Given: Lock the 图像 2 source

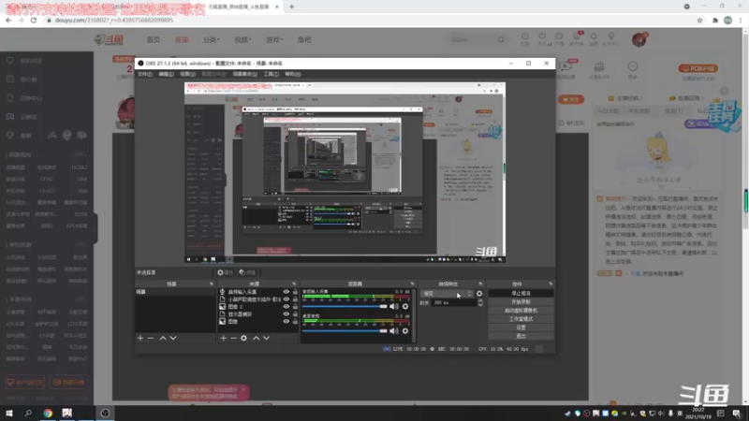Looking at the screenshot, I should (x=295, y=307).
